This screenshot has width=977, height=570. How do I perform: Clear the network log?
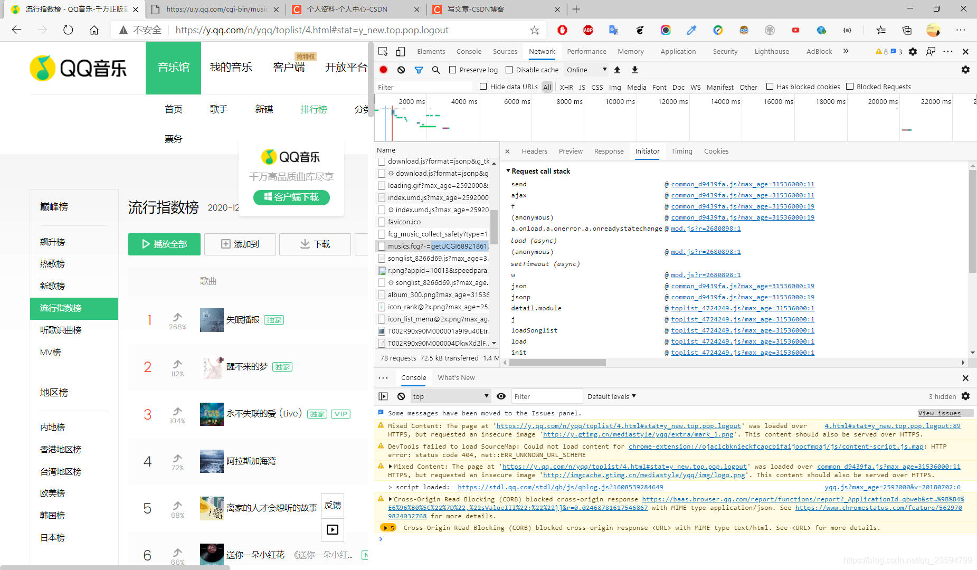point(401,70)
